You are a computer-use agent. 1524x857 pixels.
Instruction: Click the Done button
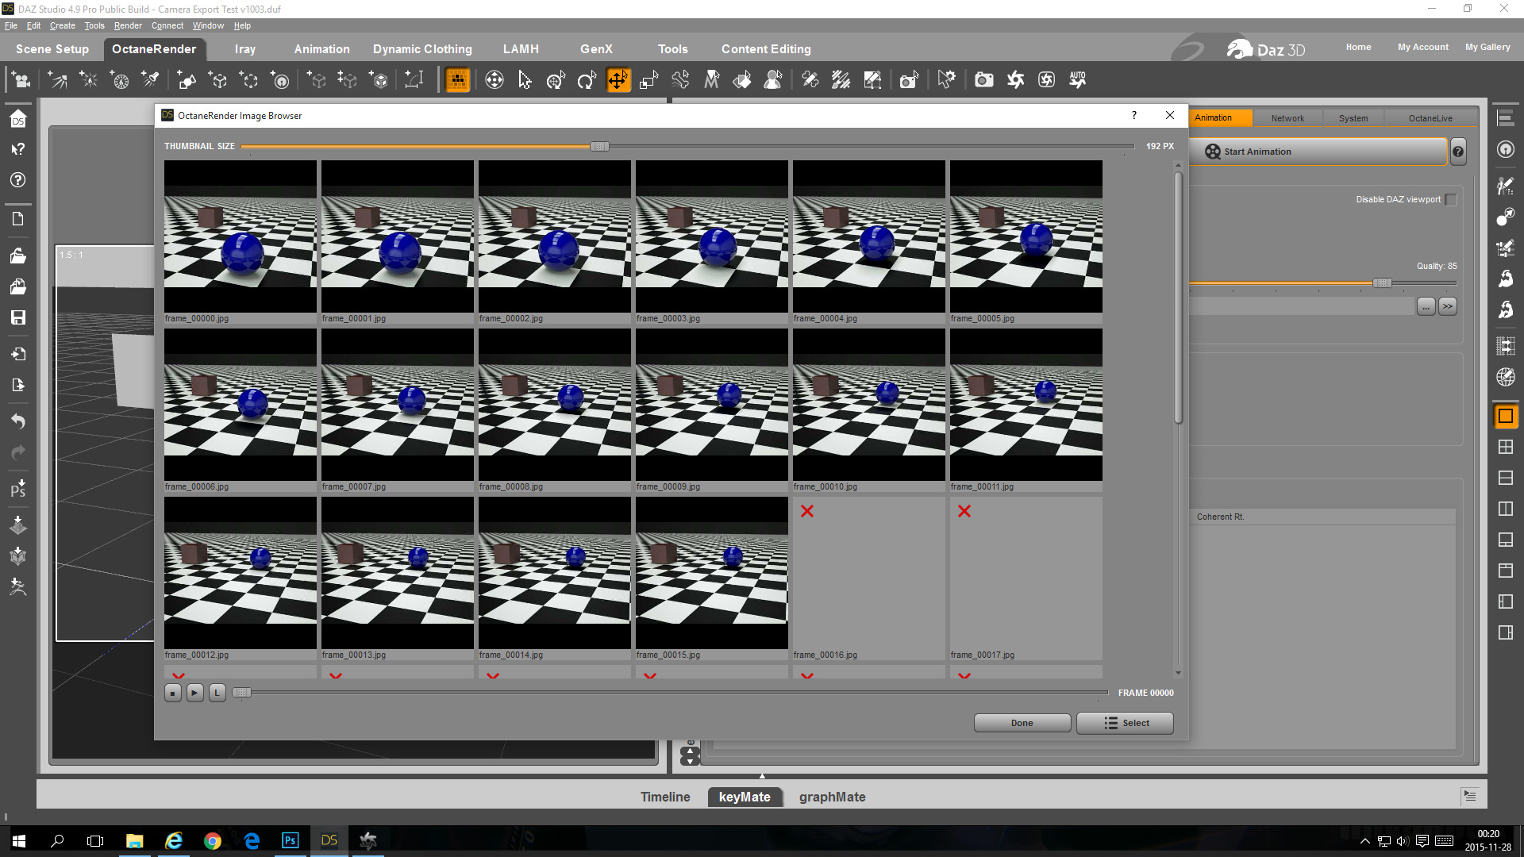tap(1022, 723)
